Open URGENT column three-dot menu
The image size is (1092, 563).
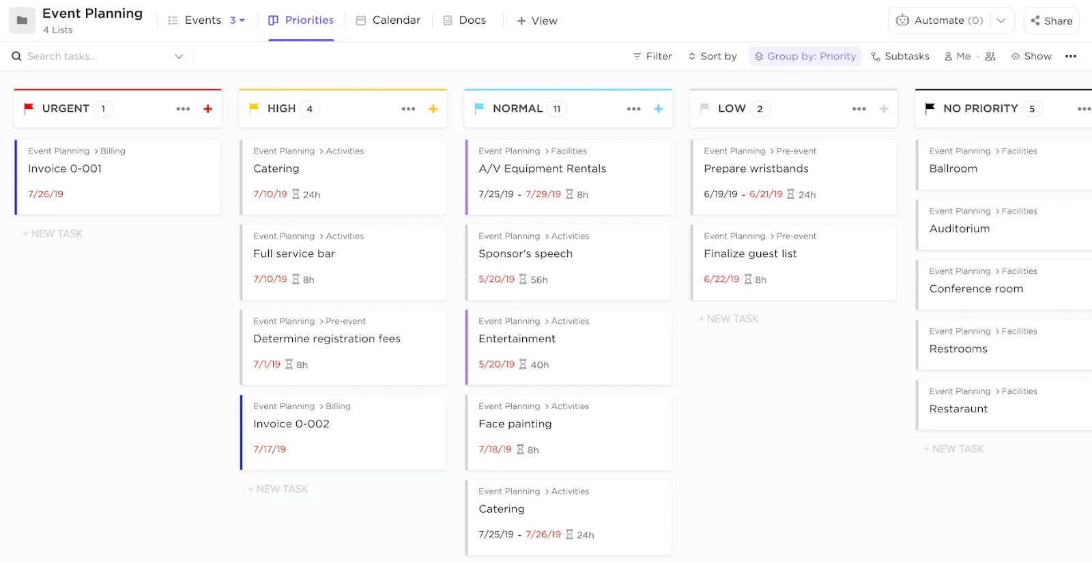[x=183, y=109]
